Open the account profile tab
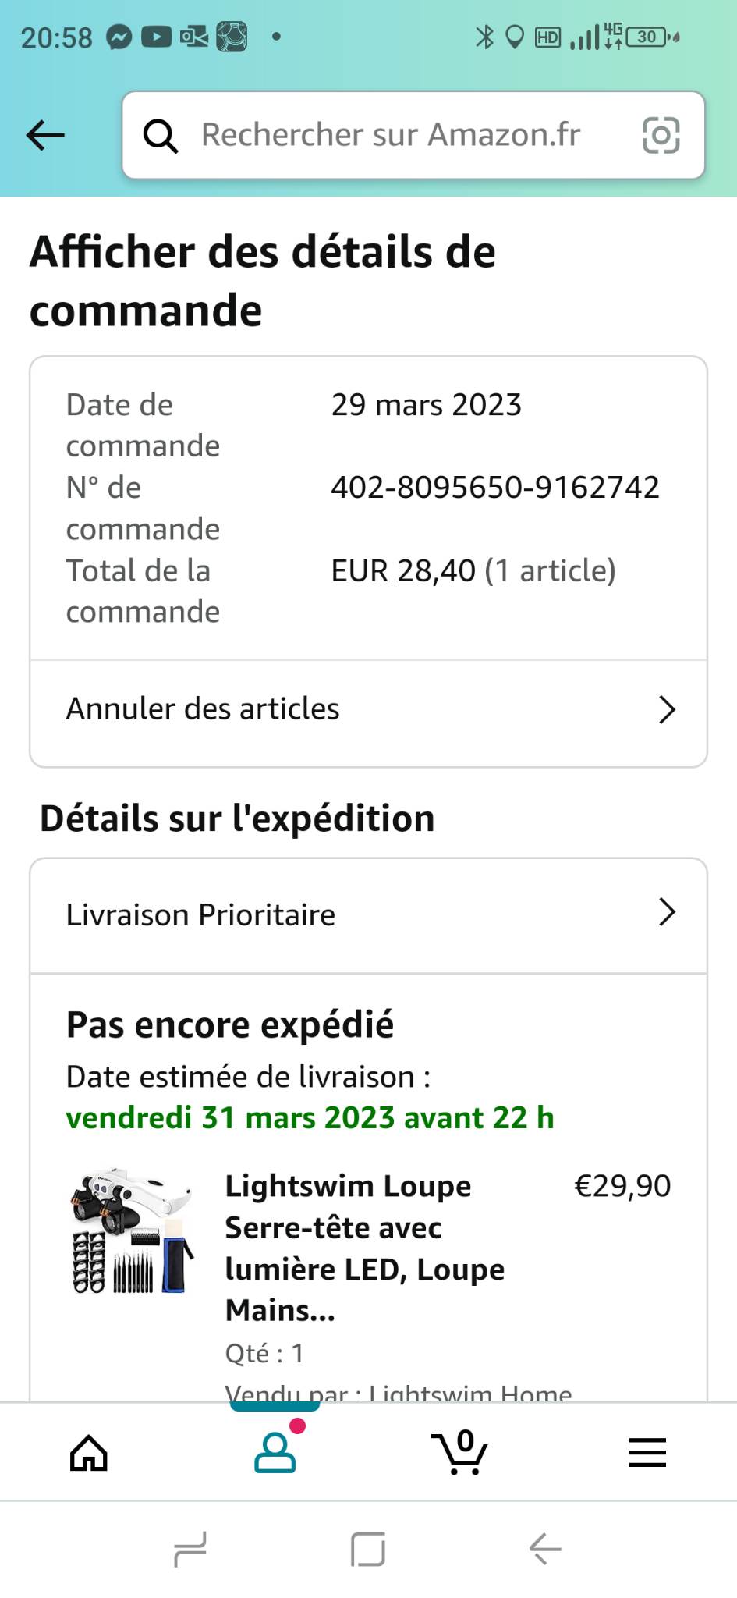The image size is (737, 1598). click(x=275, y=1451)
